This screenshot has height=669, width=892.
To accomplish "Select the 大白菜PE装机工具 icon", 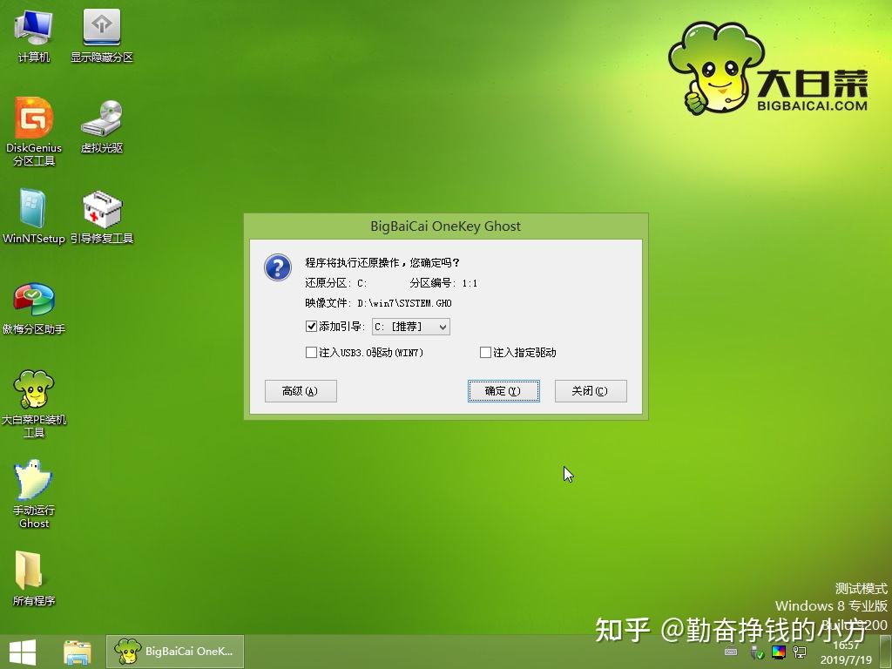I will click(x=34, y=403).
